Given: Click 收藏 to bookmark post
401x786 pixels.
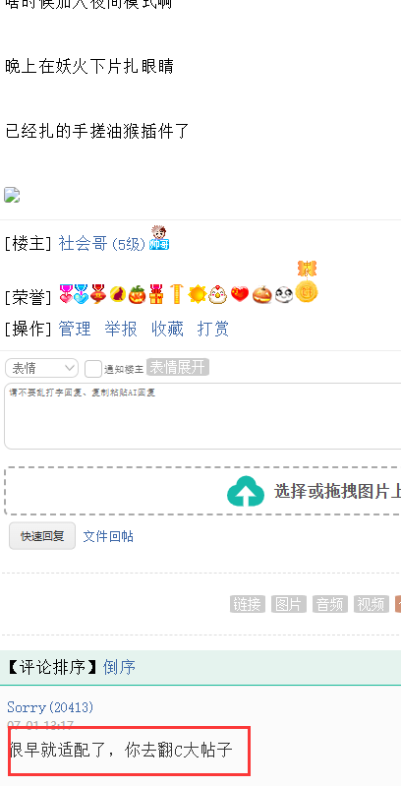Looking at the screenshot, I should click(x=167, y=329).
